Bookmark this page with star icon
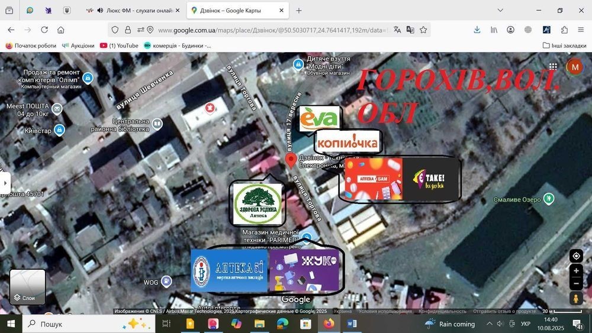This screenshot has width=592, height=333. pyautogui.click(x=423, y=30)
